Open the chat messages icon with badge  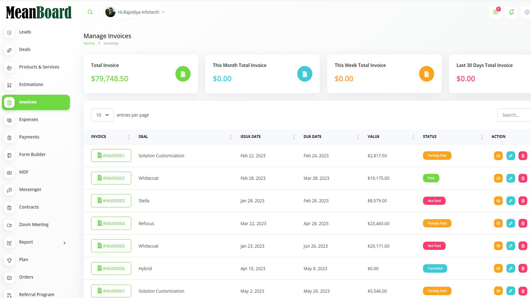(x=496, y=12)
